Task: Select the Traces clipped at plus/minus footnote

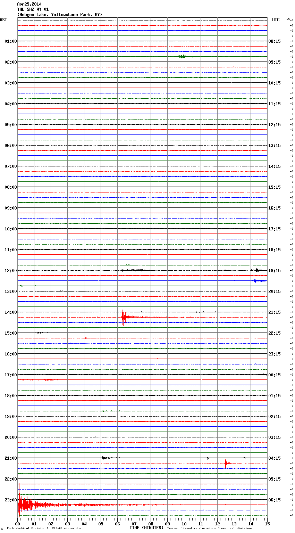Action: tap(210, 528)
